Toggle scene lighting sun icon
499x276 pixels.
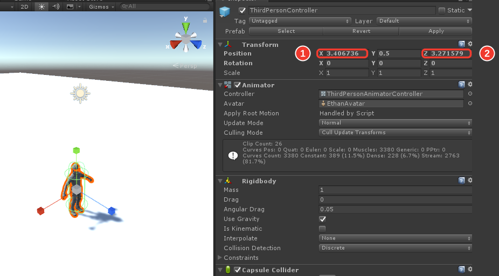[x=41, y=6]
